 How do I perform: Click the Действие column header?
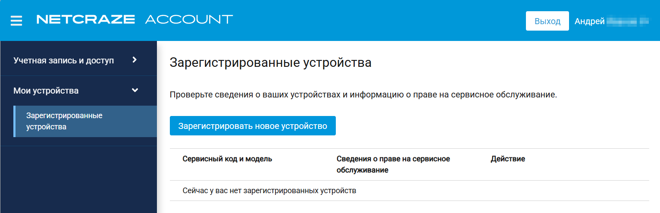(507, 159)
